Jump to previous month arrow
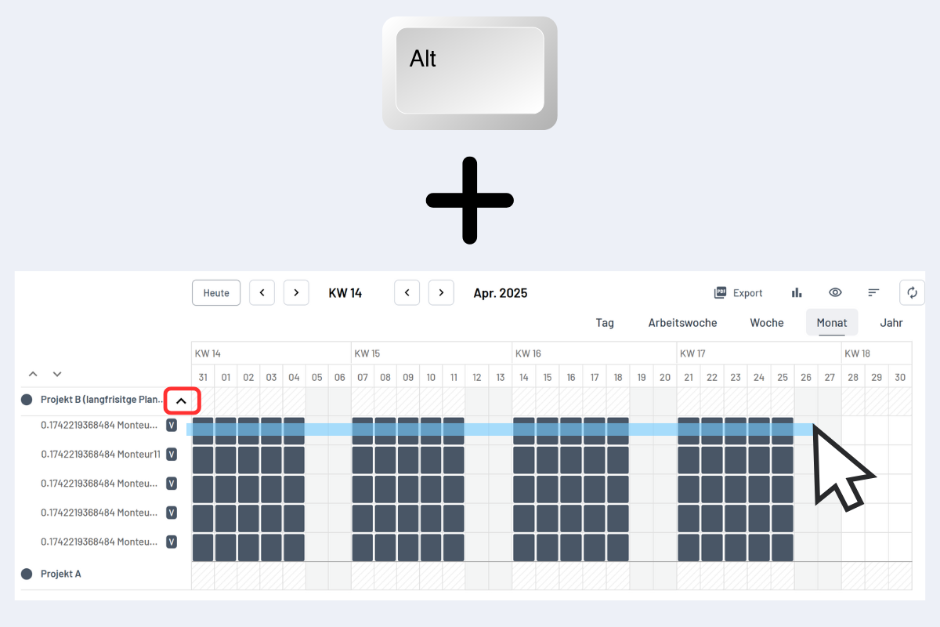The height and width of the screenshot is (627, 940). (407, 292)
